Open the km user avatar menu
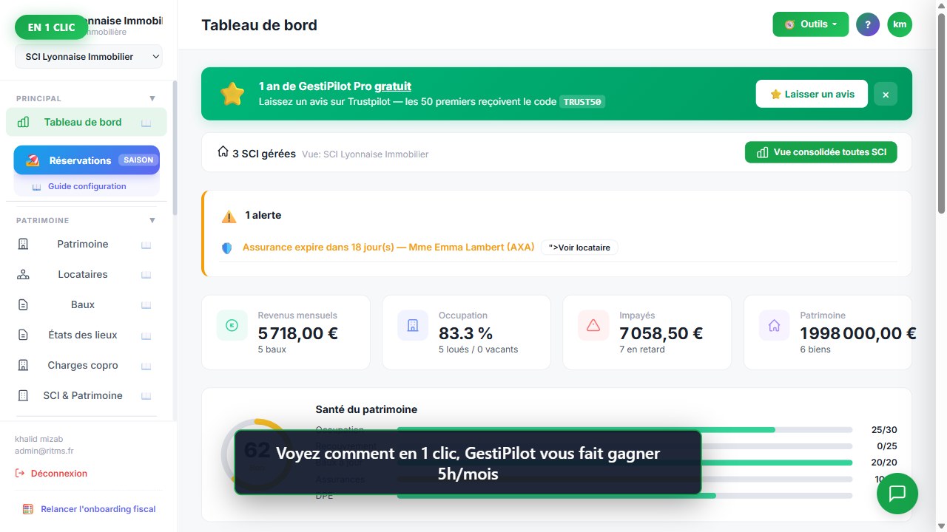Screen dimensions: 947x532 click(x=900, y=24)
